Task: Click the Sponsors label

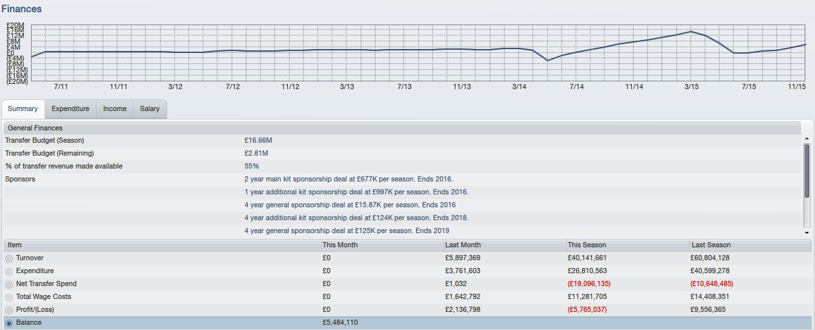Action: [x=20, y=179]
